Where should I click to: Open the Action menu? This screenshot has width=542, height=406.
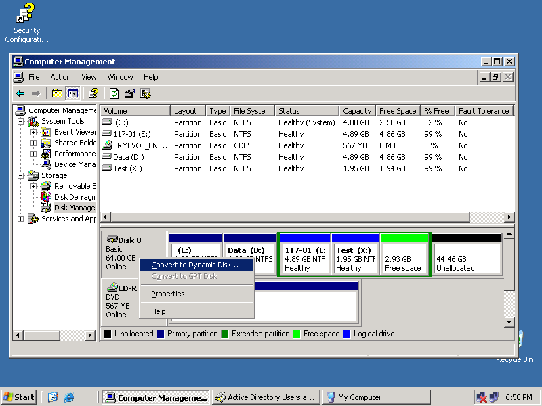60,77
